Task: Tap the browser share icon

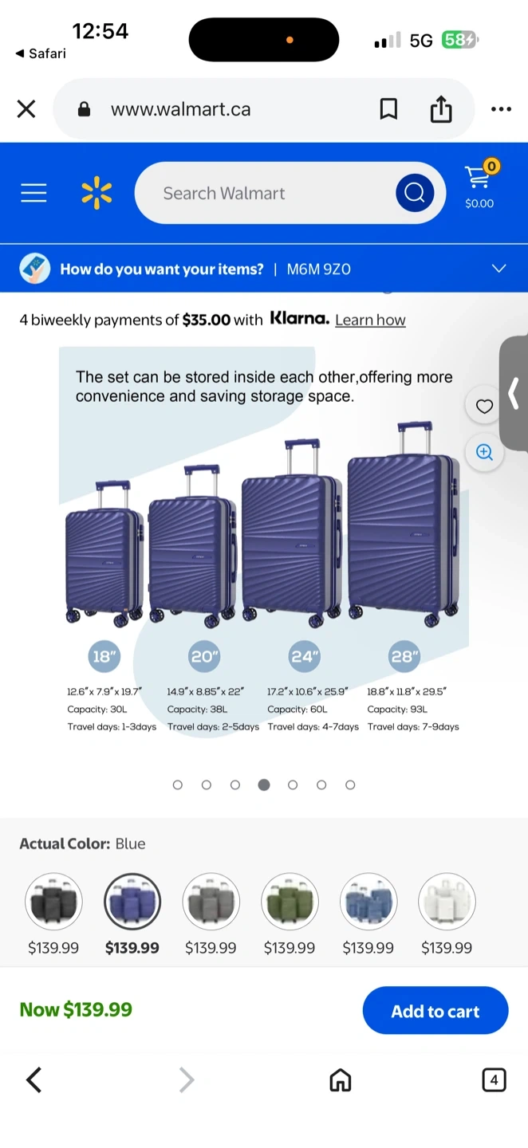Action: coord(441,109)
